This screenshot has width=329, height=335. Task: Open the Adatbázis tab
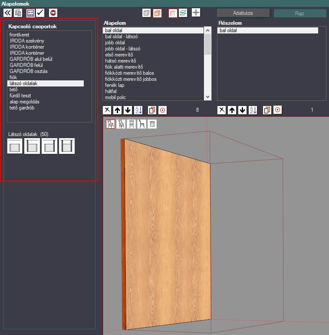point(243,13)
